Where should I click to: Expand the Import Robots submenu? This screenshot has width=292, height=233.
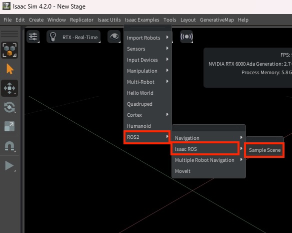pos(147,38)
